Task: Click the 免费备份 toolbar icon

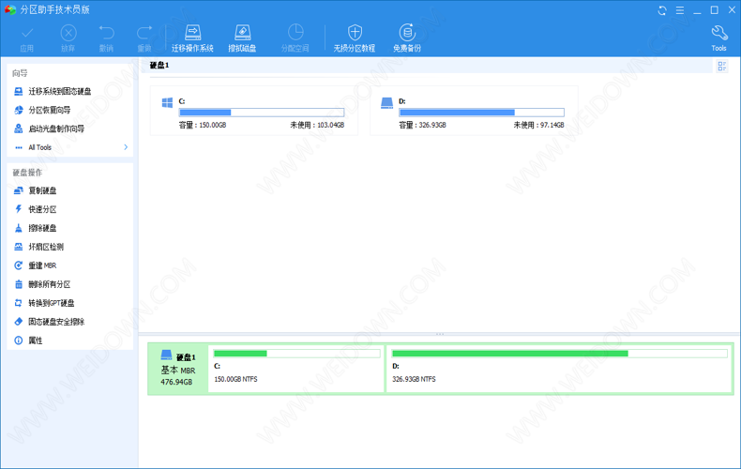Action: 406,38
